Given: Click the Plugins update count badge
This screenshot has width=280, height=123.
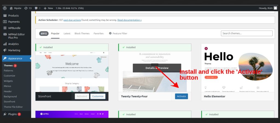Looking at the screenshot, I should (19, 114).
